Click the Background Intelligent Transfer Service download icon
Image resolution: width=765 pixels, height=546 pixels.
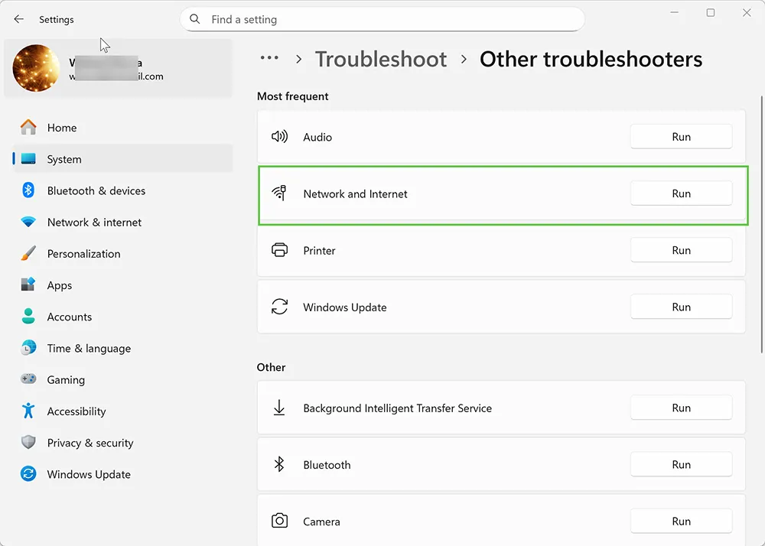point(280,408)
